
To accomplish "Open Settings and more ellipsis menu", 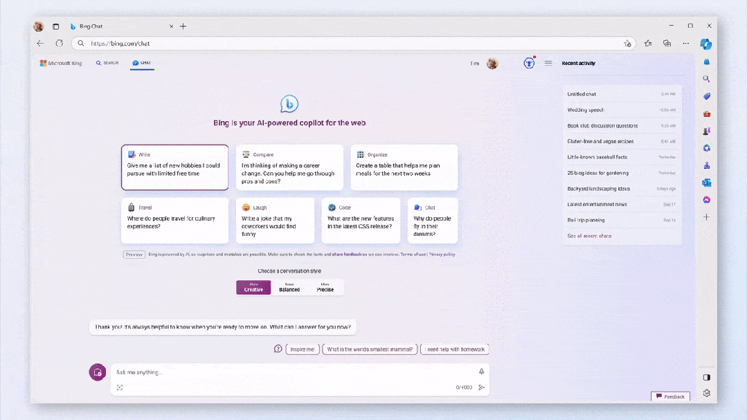I will point(686,44).
